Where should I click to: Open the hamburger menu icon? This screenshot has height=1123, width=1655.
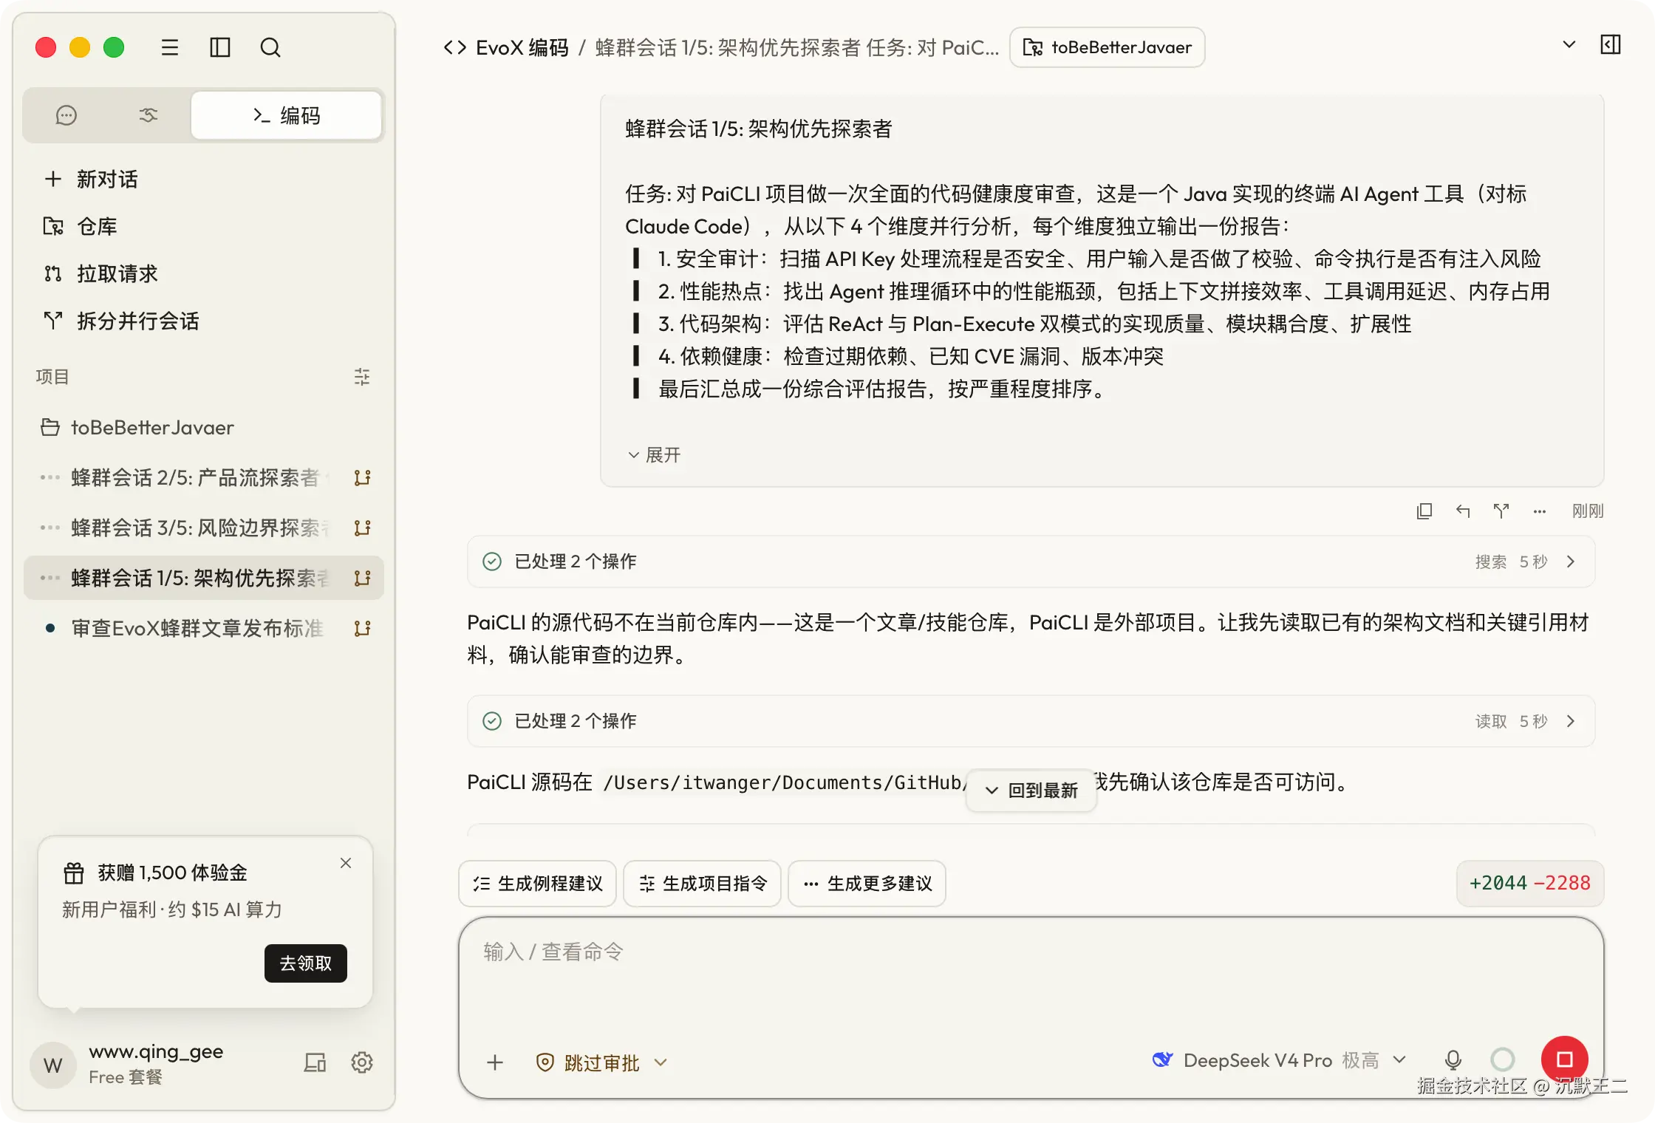point(170,47)
